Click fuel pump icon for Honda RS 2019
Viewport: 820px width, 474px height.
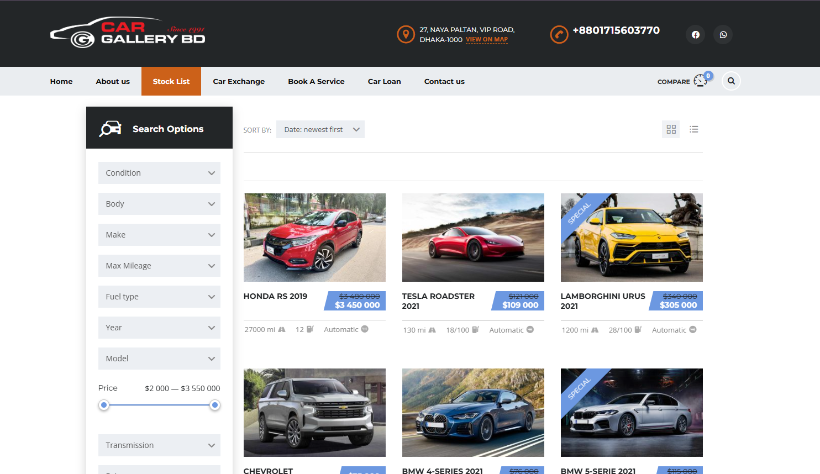[310, 329]
